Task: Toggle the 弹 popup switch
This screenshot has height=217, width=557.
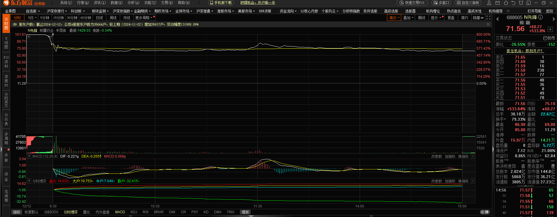Action: click(484, 212)
